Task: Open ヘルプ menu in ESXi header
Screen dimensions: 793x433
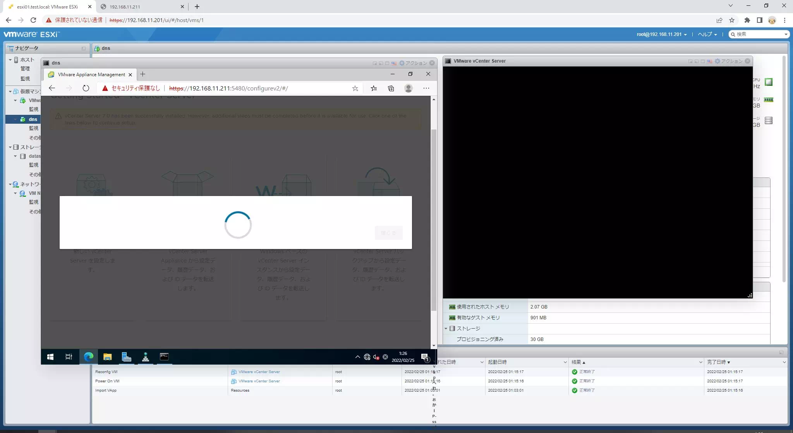Action: click(x=707, y=34)
